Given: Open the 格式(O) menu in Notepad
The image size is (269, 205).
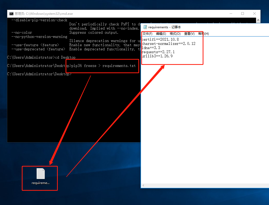Looking at the screenshot, I should 175,34.
